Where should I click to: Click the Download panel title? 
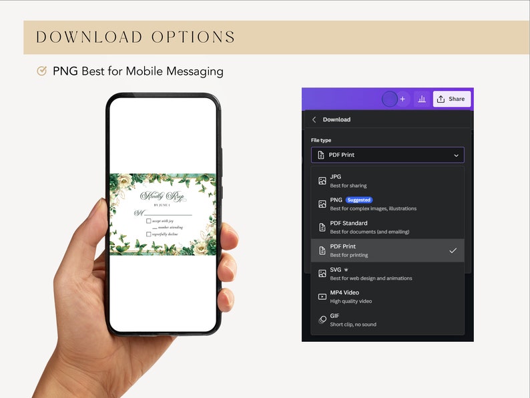336,120
